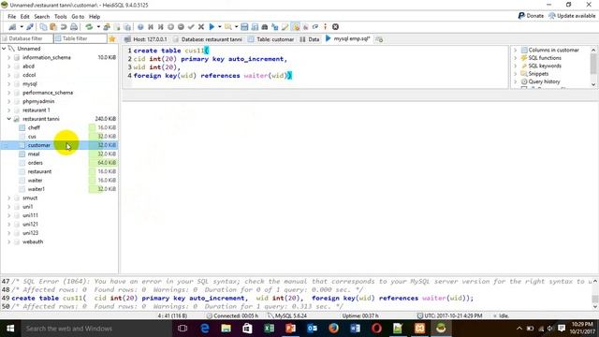599x337 pixels.
Task: Click the Paste toolbar icon
Action: click(x=53, y=27)
